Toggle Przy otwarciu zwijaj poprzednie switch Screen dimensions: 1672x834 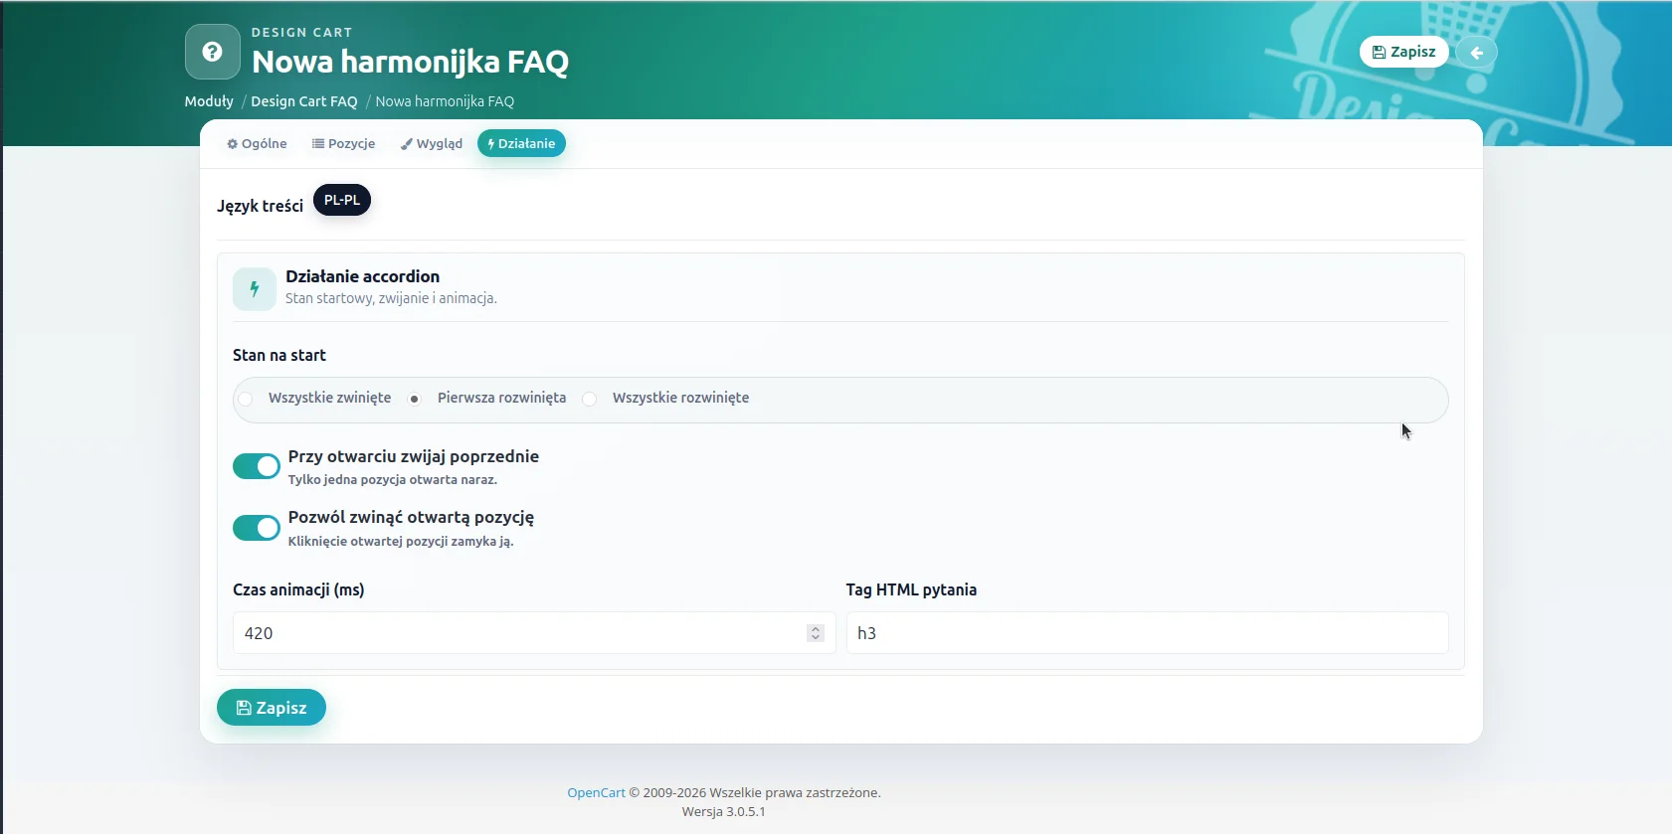pyautogui.click(x=257, y=466)
